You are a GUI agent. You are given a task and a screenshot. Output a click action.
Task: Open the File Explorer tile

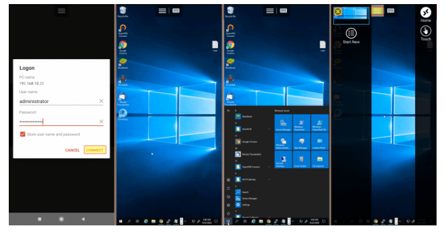(319, 160)
